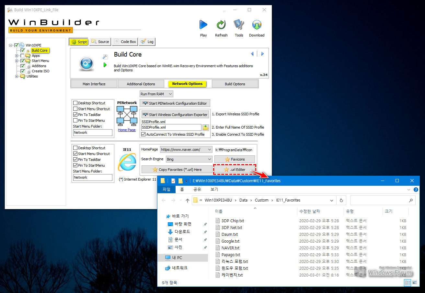Click the SSIDProfile.xml text field

(x=171, y=128)
